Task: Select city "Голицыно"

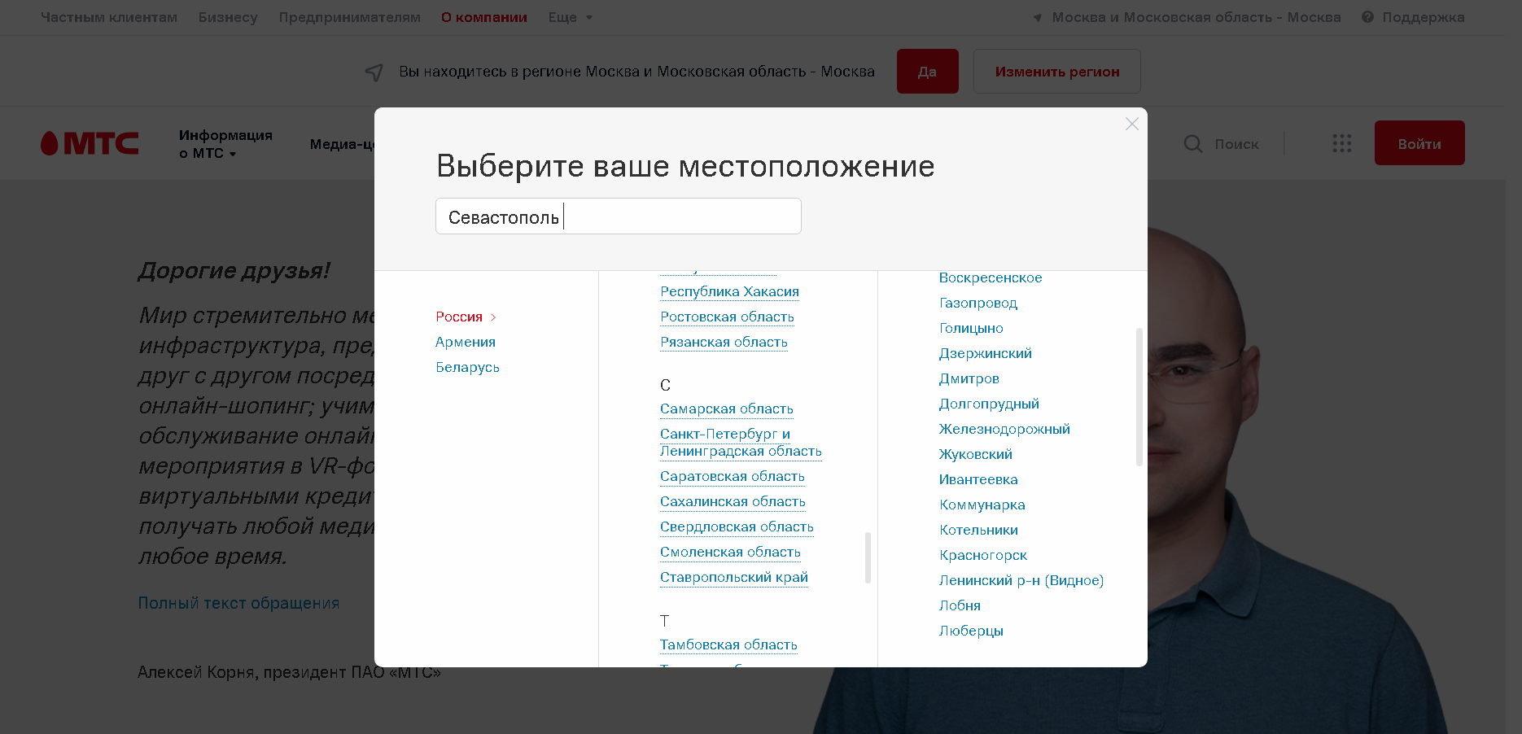Action: click(x=971, y=328)
